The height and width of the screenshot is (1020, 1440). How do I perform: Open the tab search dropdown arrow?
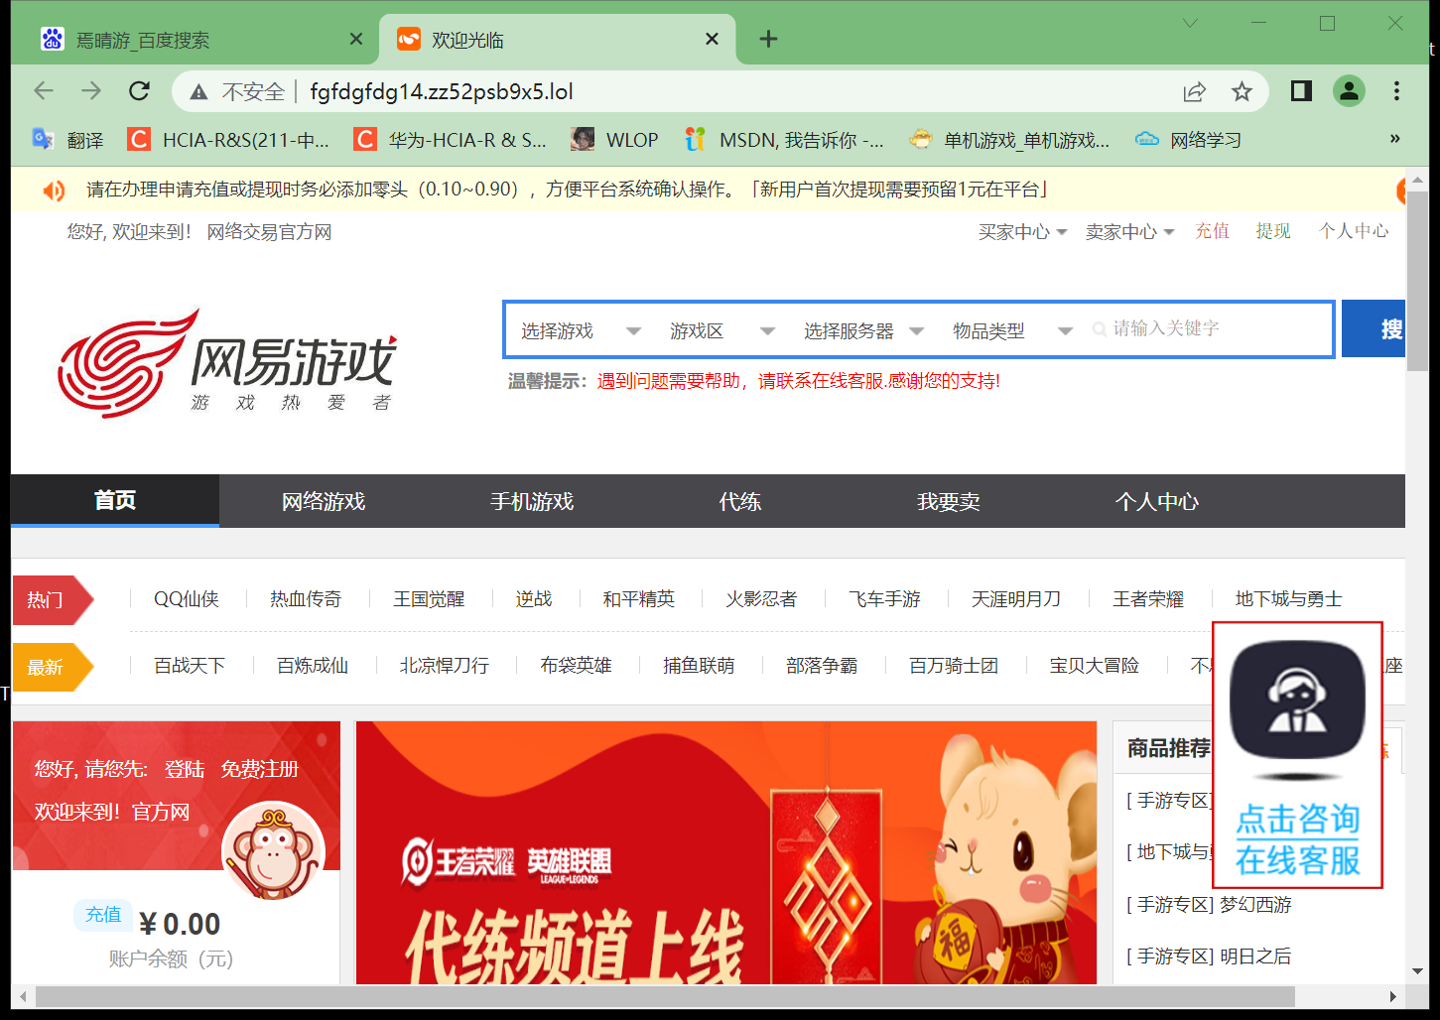(x=1190, y=23)
